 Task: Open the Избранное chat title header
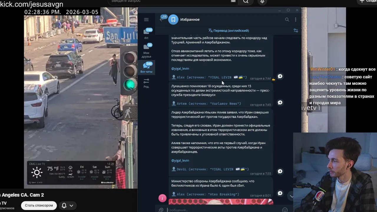pos(190,19)
